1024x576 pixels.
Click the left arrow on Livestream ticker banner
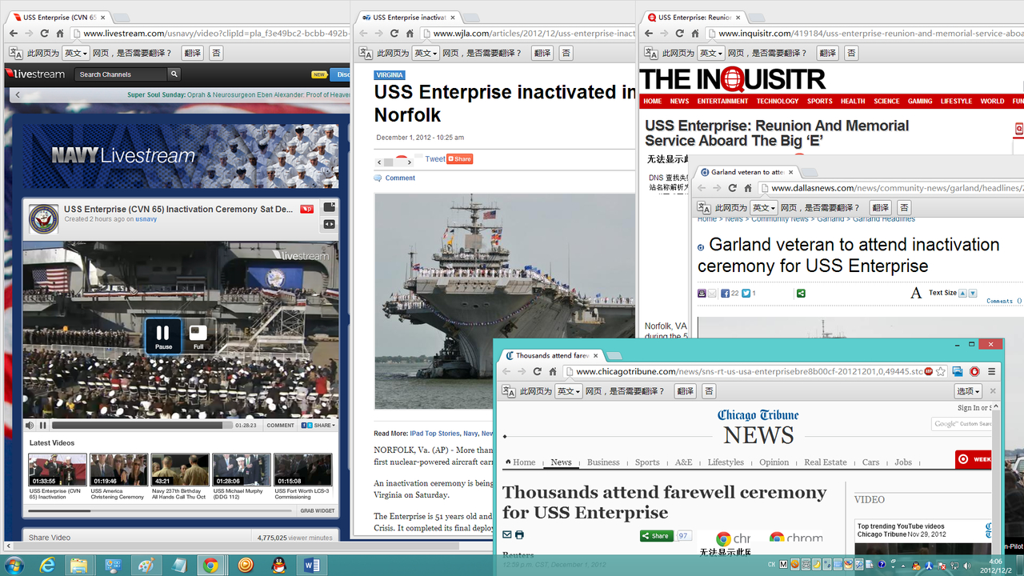18,95
